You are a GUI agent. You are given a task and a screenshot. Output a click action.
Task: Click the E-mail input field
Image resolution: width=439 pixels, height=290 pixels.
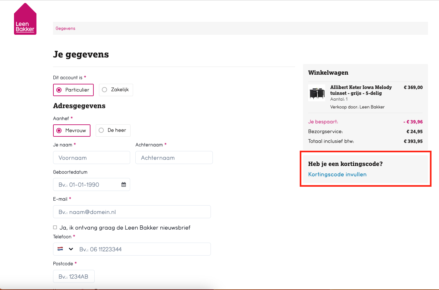click(132, 212)
